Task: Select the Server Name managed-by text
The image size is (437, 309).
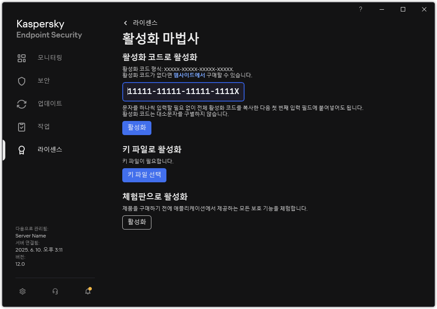Action: tap(30, 236)
